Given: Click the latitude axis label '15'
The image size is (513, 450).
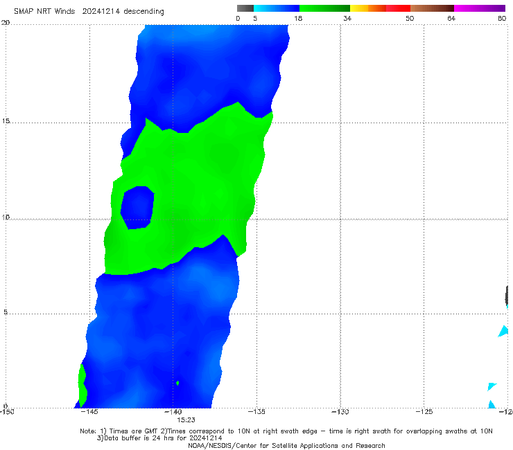Looking at the screenshot, I should coord(6,121).
